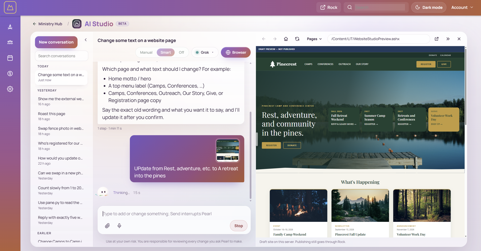
Task: Click the Search conversations field
Action: [61, 56]
